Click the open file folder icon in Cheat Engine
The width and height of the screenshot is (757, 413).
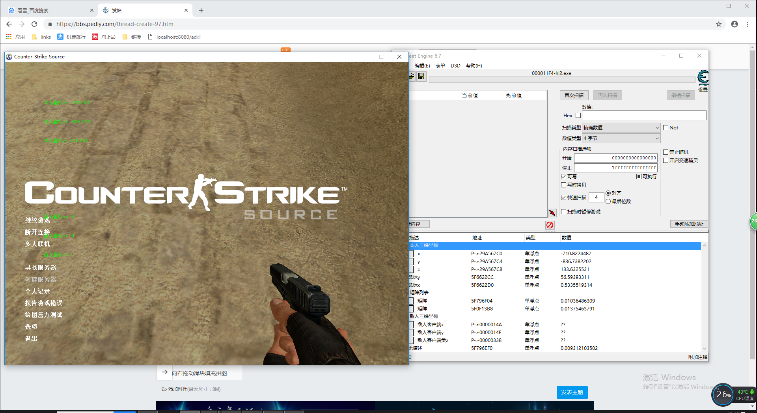pos(411,76)
